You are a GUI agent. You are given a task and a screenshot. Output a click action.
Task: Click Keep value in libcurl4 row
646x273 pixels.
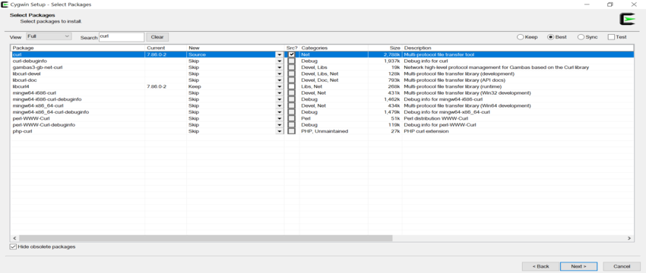[195, 86]
